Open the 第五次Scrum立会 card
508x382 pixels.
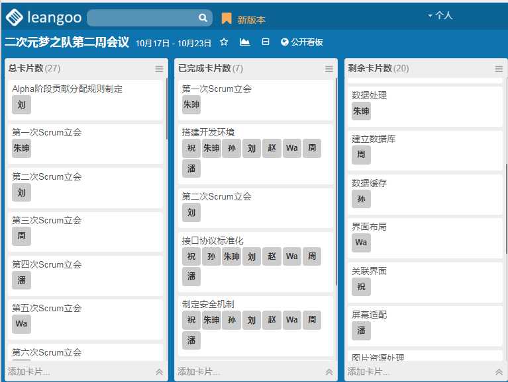85,320
